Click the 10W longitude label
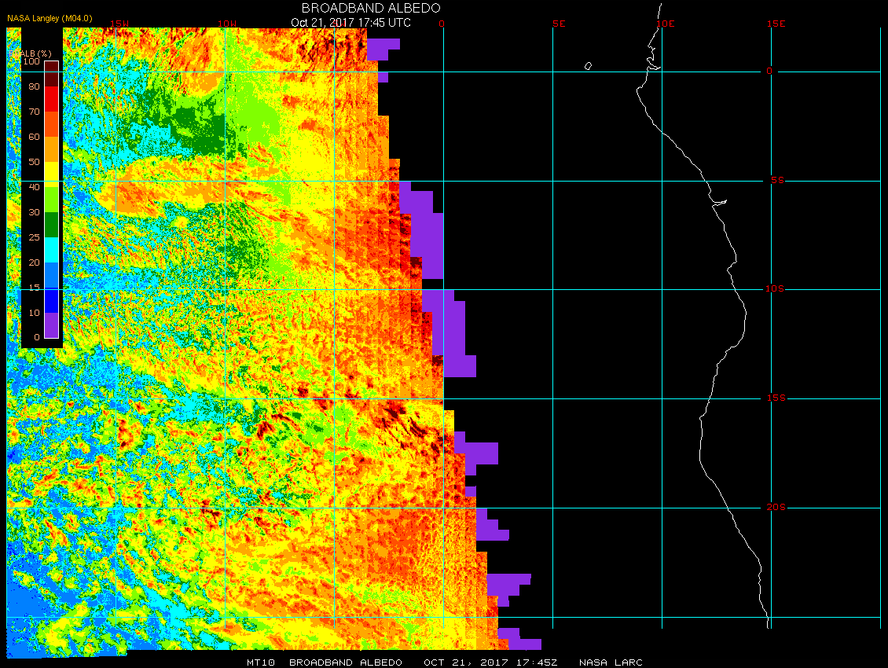This screenshot has height=668, width=888. point(227,24)
